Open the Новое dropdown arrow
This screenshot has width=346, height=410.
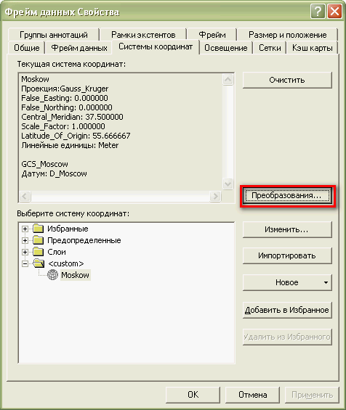tap(326, 282)
